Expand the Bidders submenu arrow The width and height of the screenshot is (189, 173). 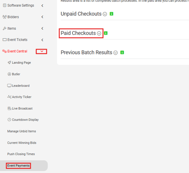[42, 17]
